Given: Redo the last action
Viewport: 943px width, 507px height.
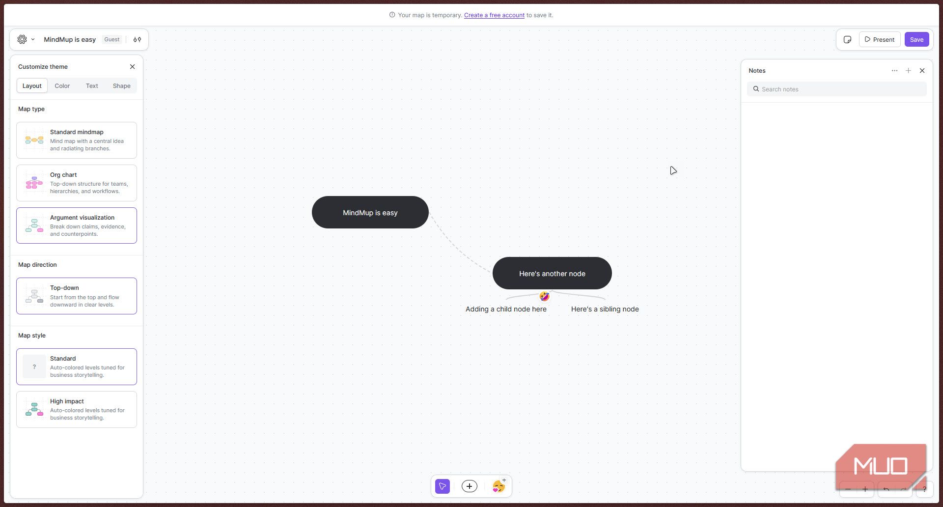Looking at the screenshot, I should click(903, 489).
